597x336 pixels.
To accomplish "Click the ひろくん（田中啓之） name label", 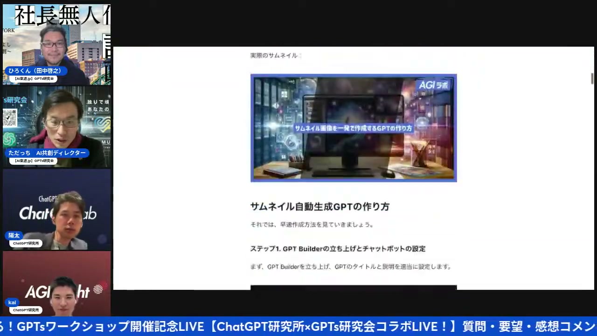I will pos(36,71).
